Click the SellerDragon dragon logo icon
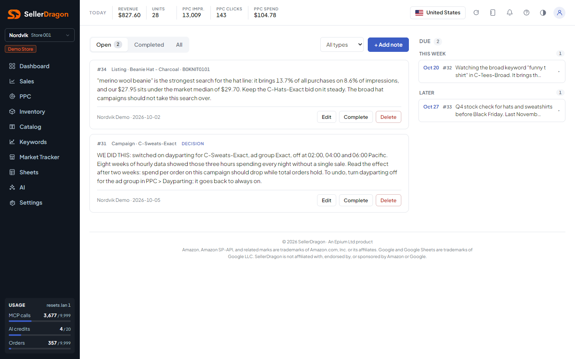The image size is (575, 359). click(x=14, y=14)
